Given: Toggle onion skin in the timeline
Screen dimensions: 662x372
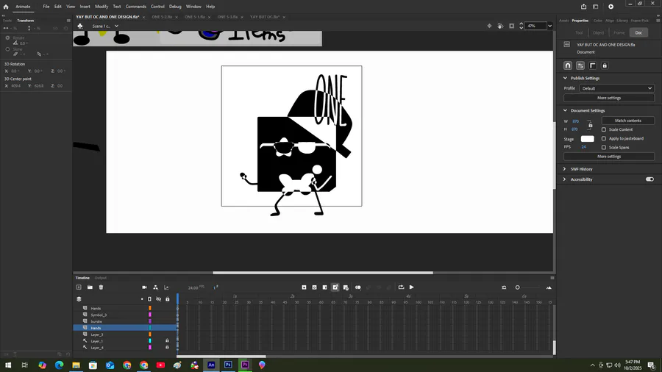Looking at the screenshot, I should click(x=358, y=287).
